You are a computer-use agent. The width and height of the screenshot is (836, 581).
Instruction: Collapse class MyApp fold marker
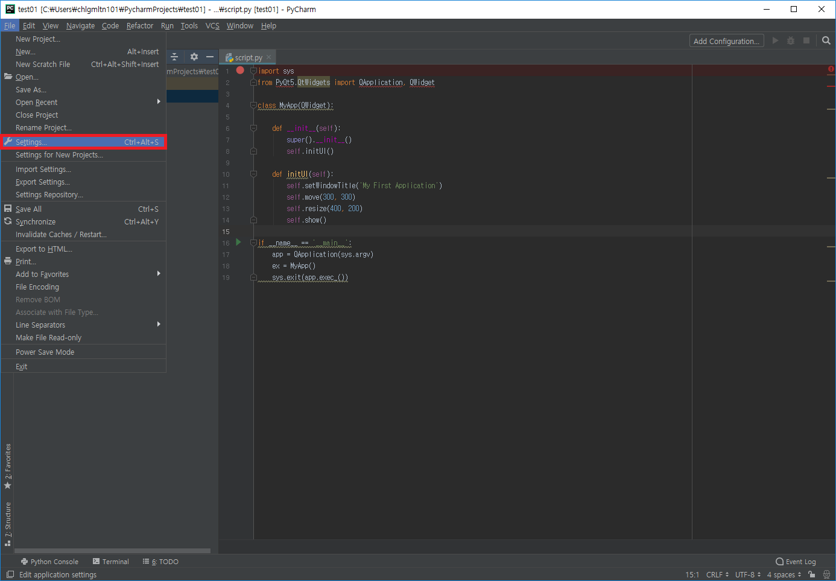tap(253, 105)
